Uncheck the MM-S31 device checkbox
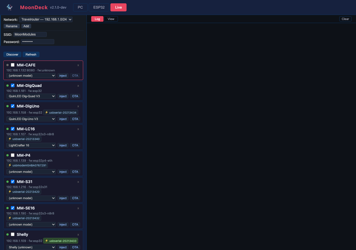The image size is (356, 250). coord(13,182)
